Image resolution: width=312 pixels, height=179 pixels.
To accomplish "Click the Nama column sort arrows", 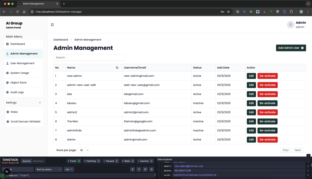I will point(117,68).
